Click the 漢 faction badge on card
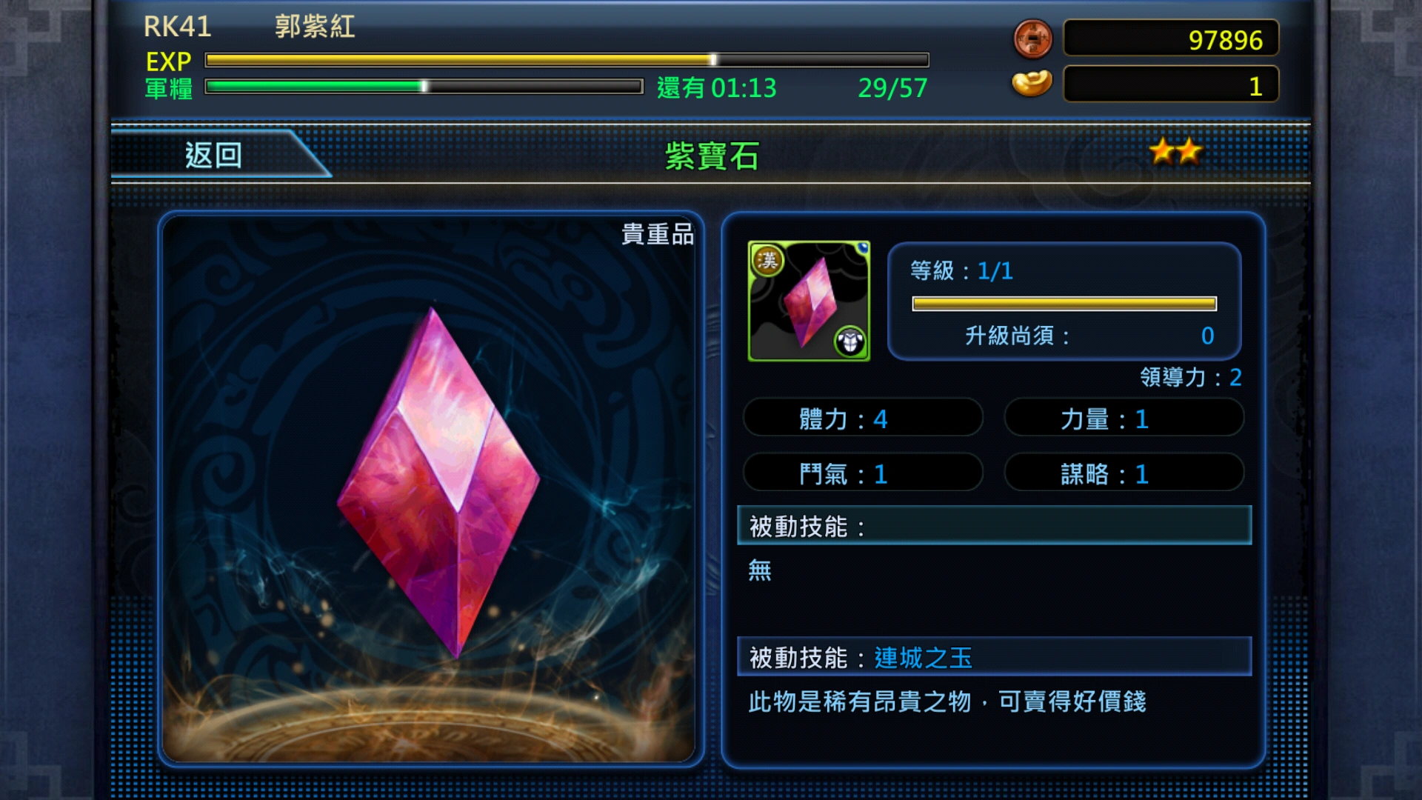This screenshot has height=800, width=1422. (x=768, y=260)
